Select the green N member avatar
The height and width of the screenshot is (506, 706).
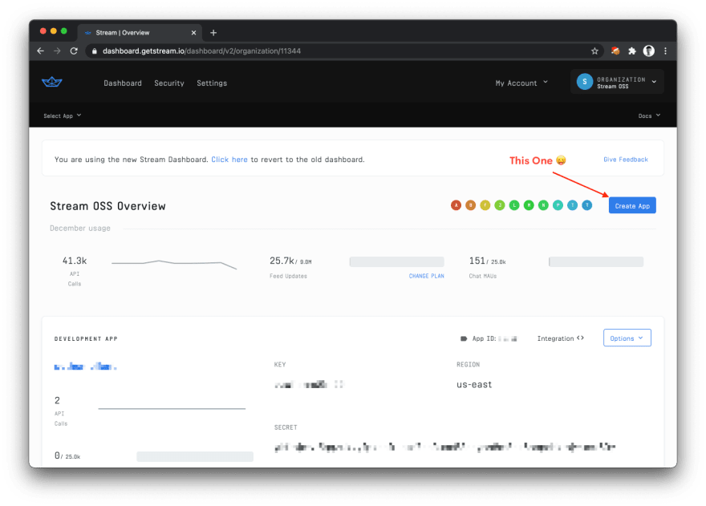click(543, 205)
